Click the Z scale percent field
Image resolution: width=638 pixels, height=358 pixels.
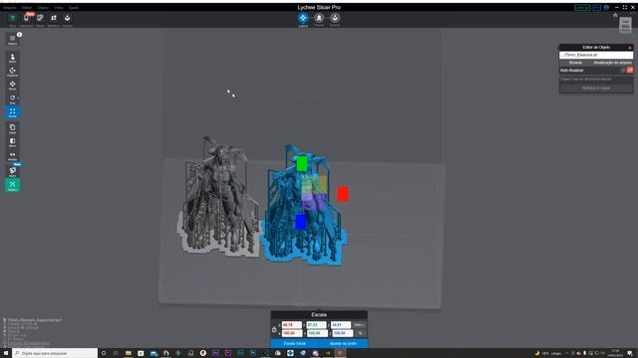pyautogui.click(x=342, y=333)
